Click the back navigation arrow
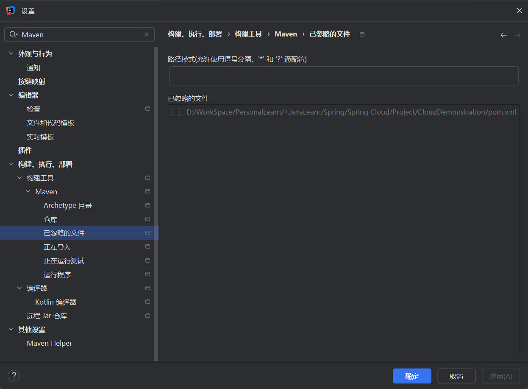The height and width of the screenshot is (389, 528). [503, 35]
